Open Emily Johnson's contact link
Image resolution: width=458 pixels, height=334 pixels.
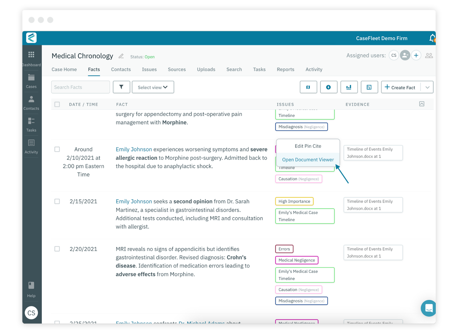pos(134,201)
